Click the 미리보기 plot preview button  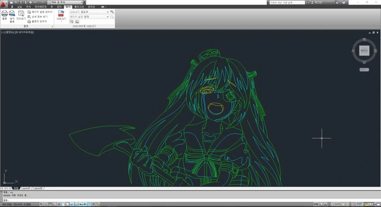tap(21, 15)
